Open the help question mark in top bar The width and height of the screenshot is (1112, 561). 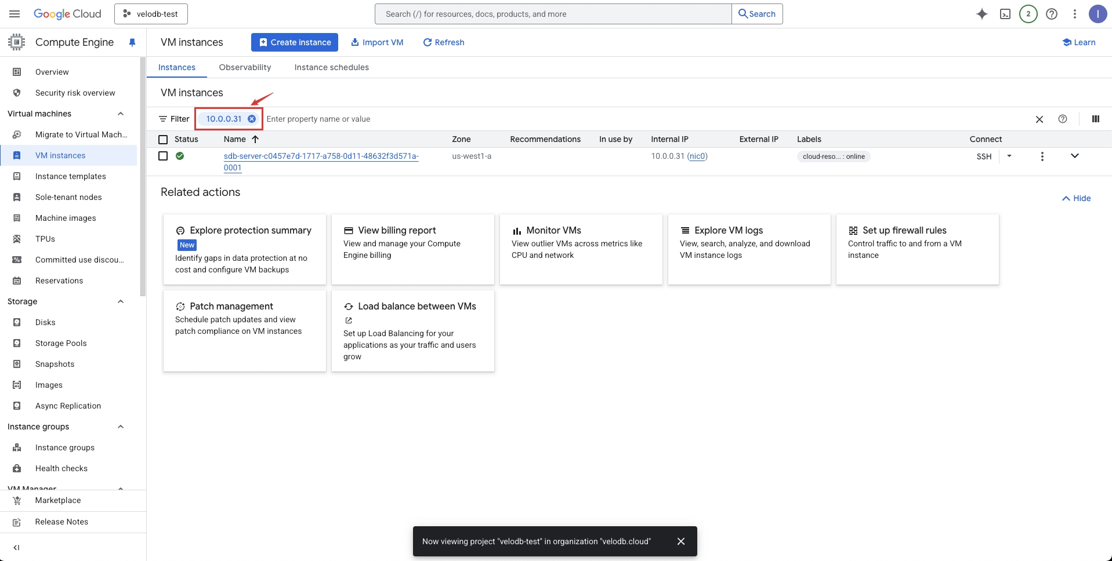[x=1052, y=14]
